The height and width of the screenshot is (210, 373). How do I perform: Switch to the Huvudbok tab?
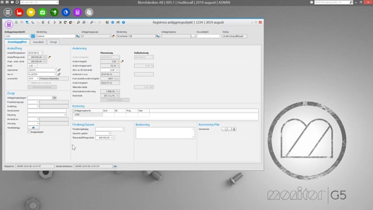(x=38, y=42)
